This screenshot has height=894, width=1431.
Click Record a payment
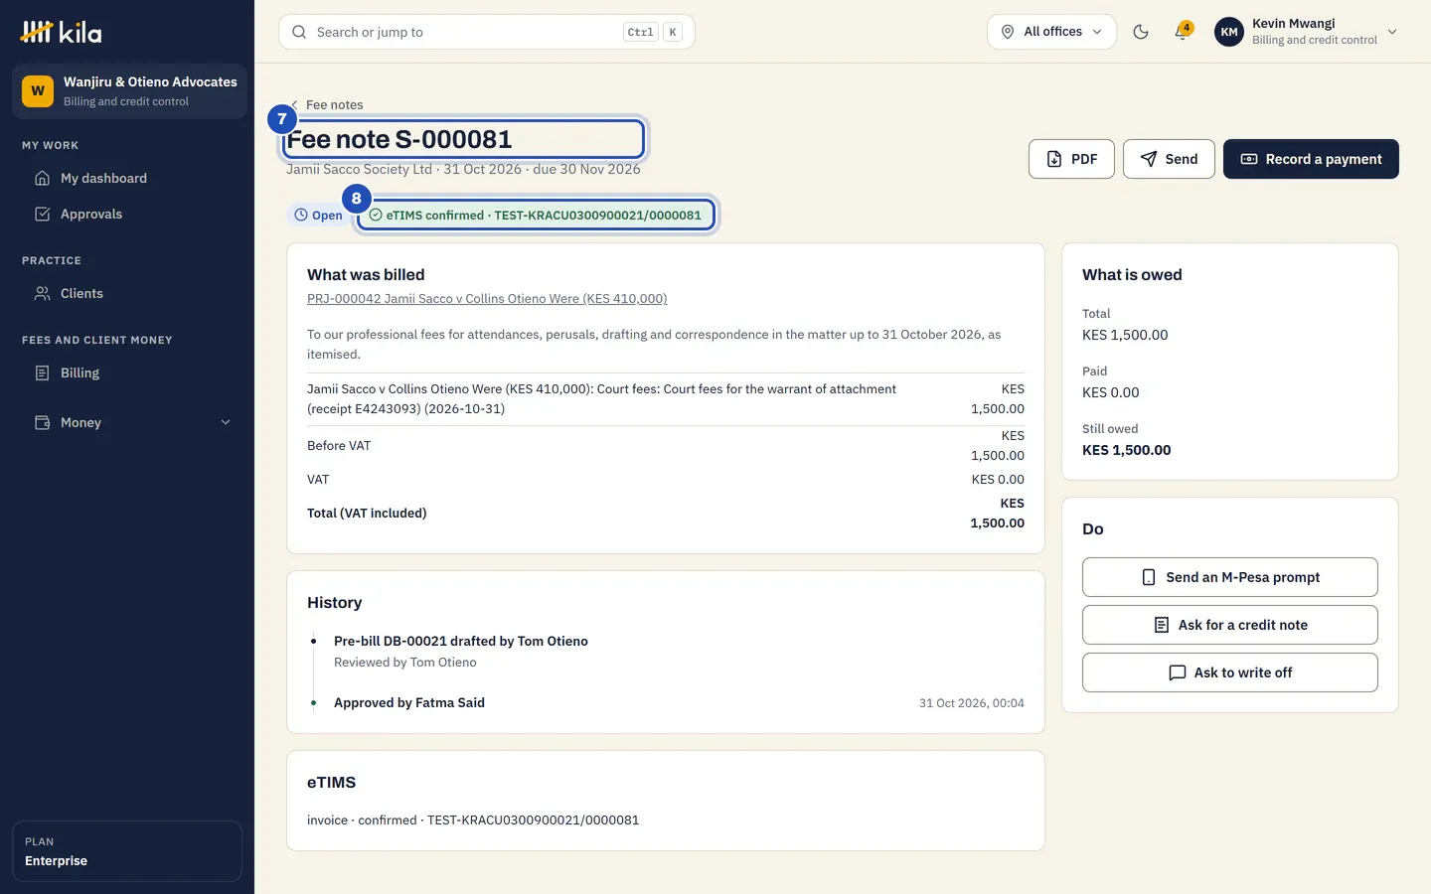click(1311, 159)
